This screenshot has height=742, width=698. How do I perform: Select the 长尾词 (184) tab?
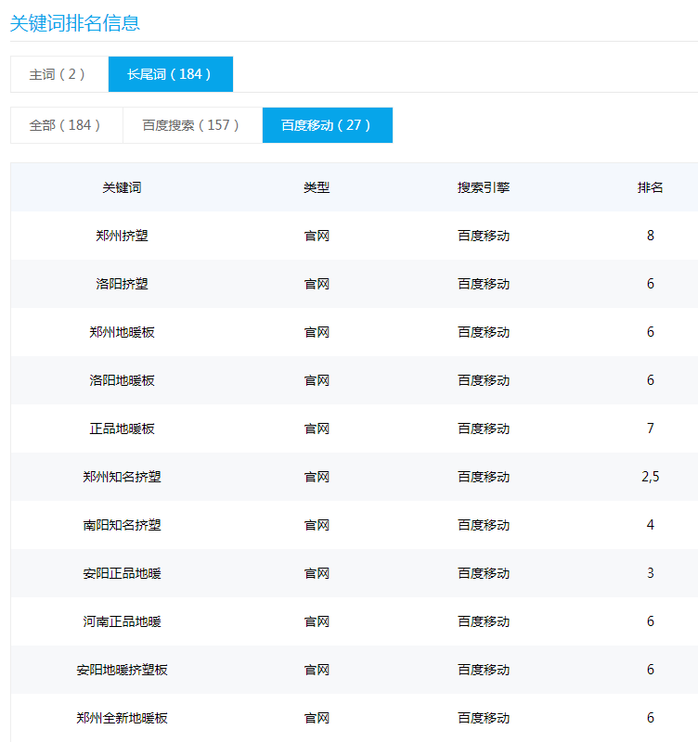click(171, 74)
